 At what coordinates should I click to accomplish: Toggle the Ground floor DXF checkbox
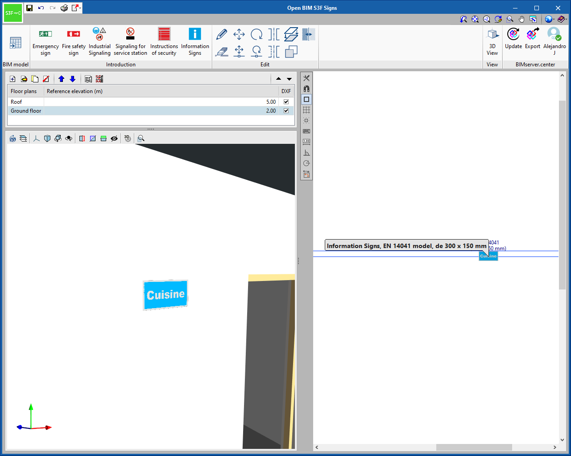click(286, 111)
